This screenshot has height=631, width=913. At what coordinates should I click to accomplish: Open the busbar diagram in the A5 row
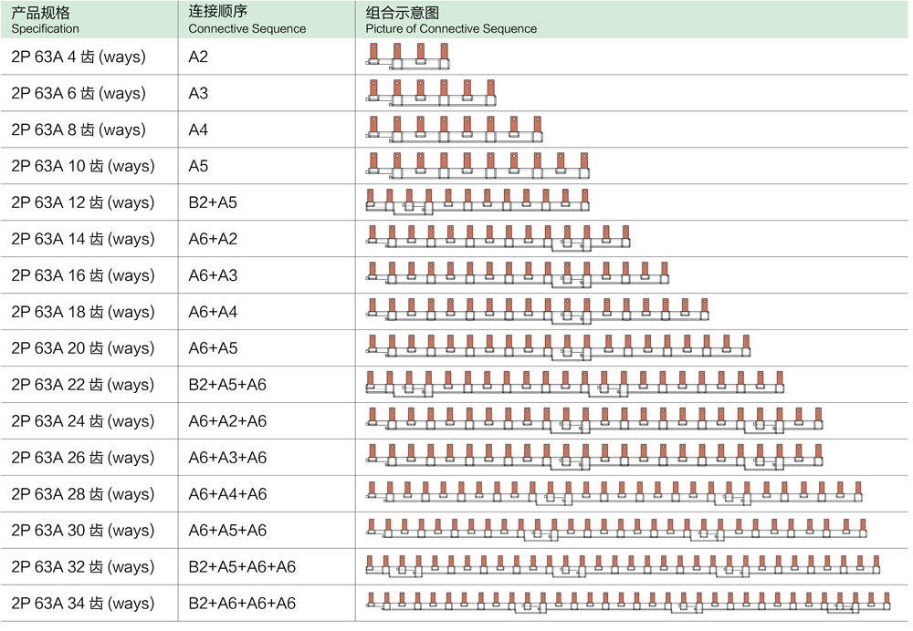tap(477, 166)
